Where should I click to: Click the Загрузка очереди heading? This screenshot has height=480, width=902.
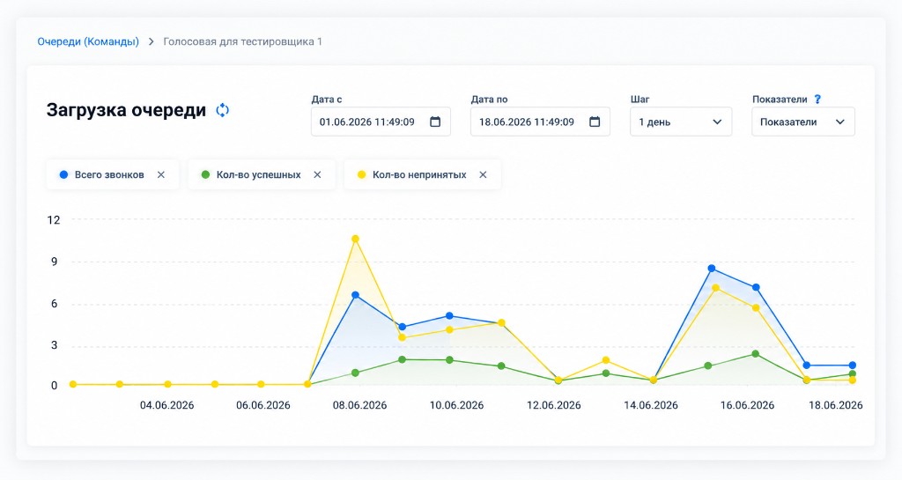click(126, 110)
